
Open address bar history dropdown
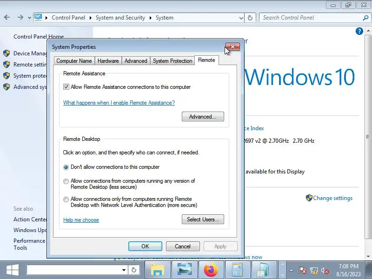point(241,18)
